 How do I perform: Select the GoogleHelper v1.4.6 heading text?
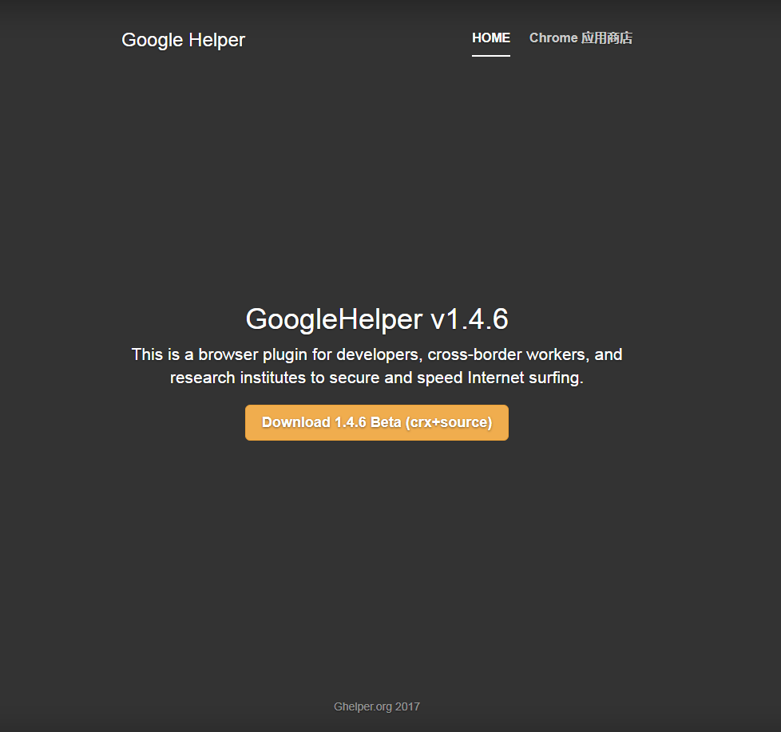(x=377, y=319)
